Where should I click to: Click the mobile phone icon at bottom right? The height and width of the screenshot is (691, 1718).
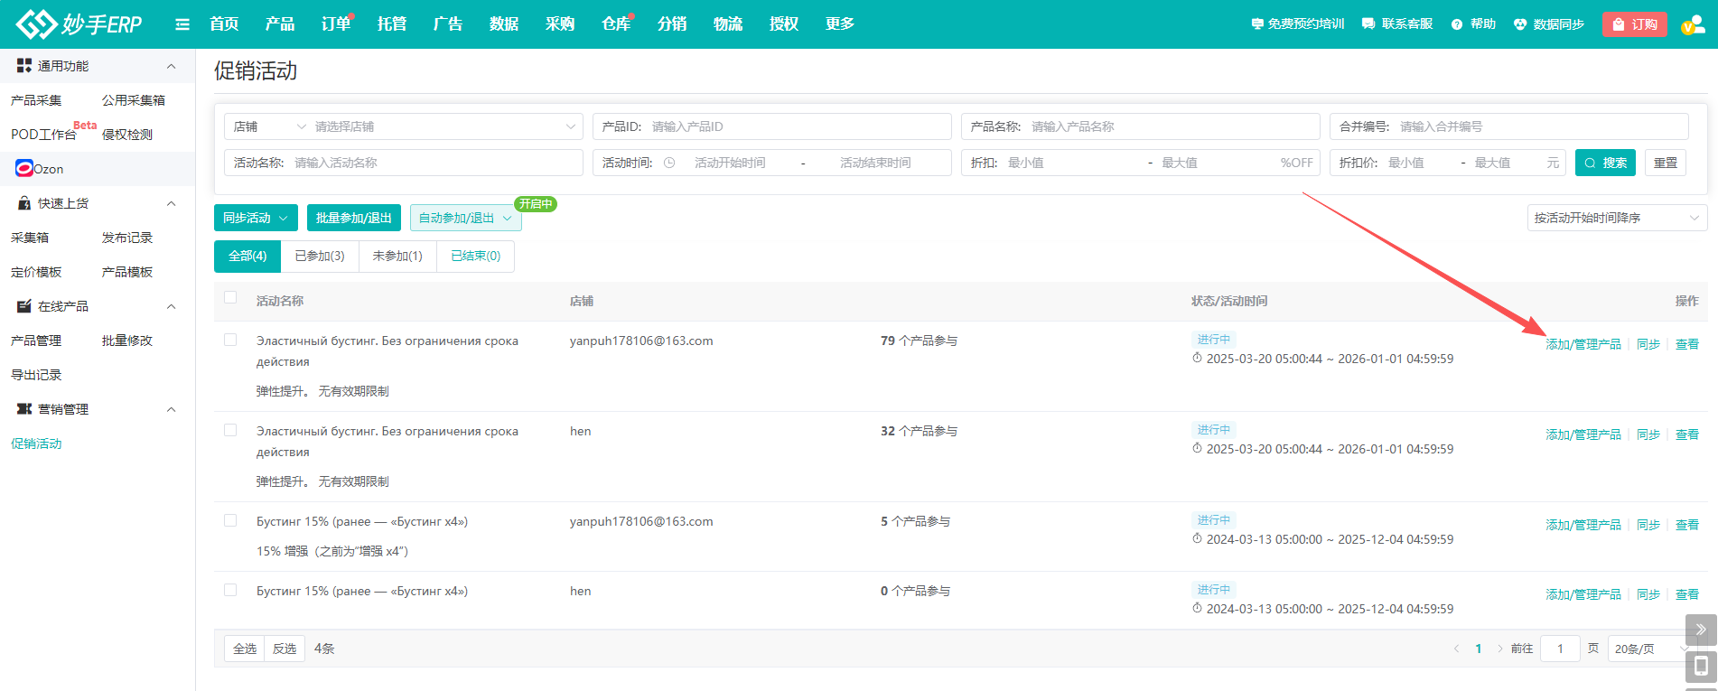[x=1700, y=668]
